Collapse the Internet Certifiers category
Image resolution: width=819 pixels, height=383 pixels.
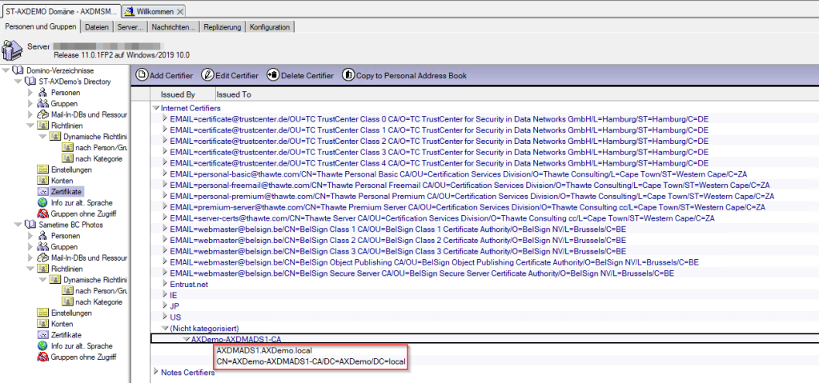tap(155, 107)
